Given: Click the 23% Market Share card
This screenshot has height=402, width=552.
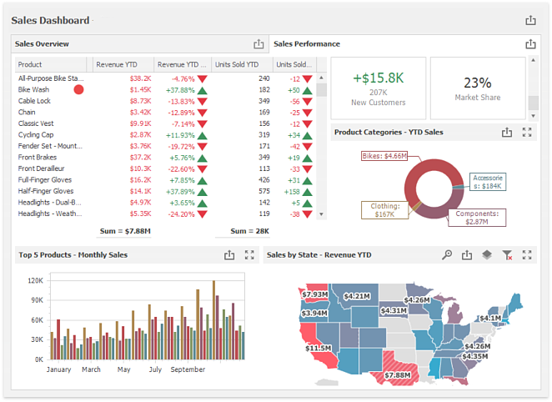Looking at the screenshot, I should pyautogui.click(x=478, y=88).
